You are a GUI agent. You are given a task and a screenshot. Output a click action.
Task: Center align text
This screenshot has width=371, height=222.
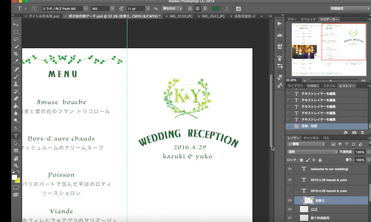click(198, 9)
